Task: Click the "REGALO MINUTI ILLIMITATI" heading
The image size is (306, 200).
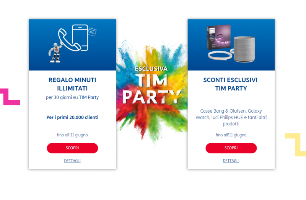Action: point(72,84)
